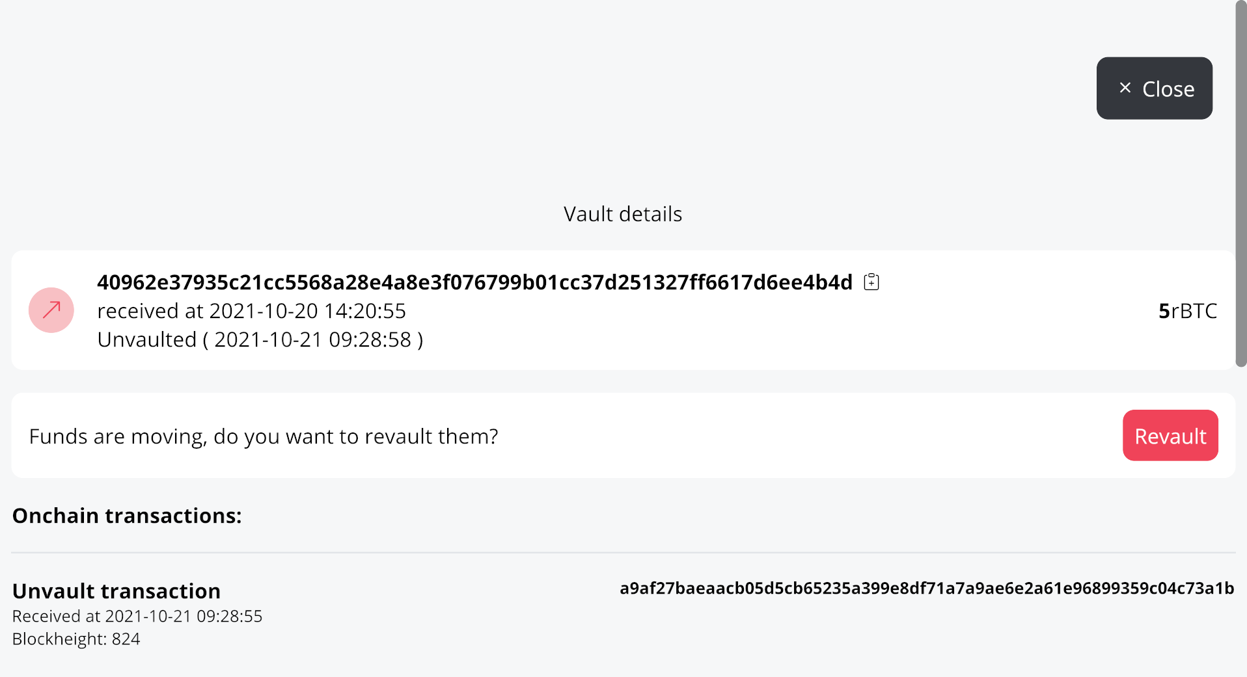Click the pink arrow icon beside the vault entry
Screen dimensions: 1247x677
[x=51, y=310]
